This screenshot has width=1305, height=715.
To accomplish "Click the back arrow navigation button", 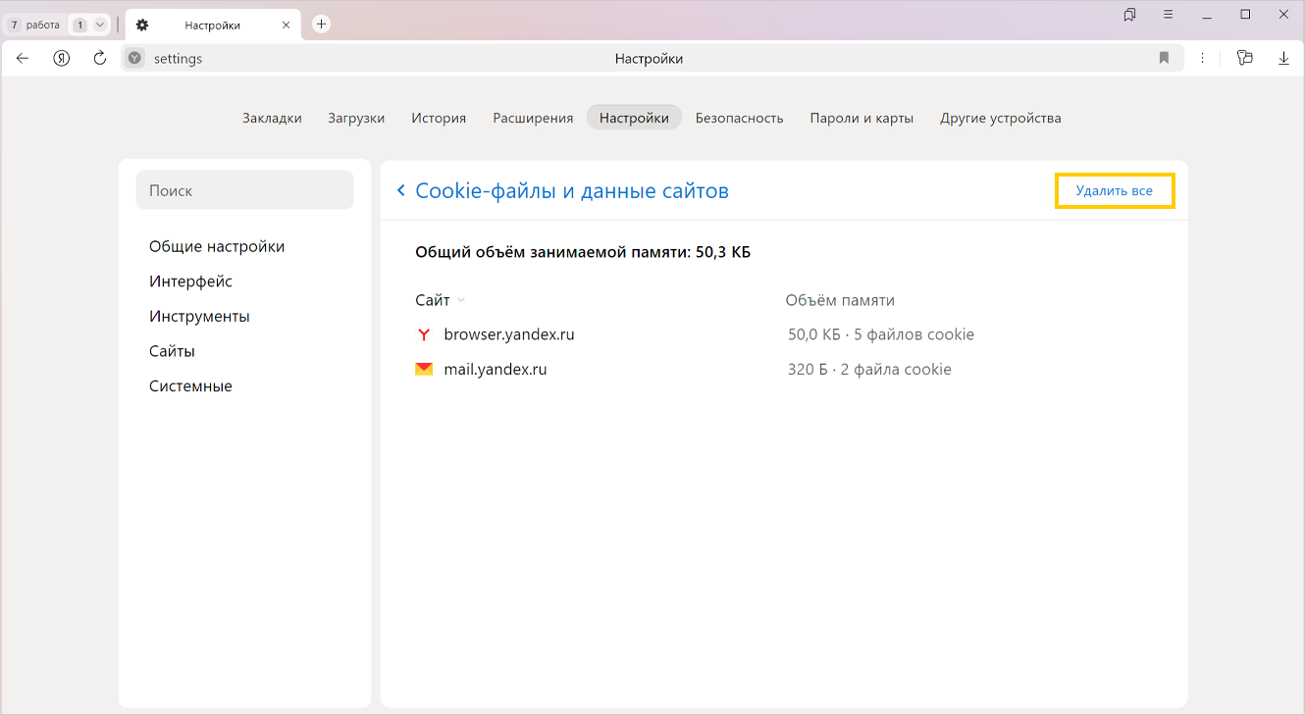I will click(23, 59).
